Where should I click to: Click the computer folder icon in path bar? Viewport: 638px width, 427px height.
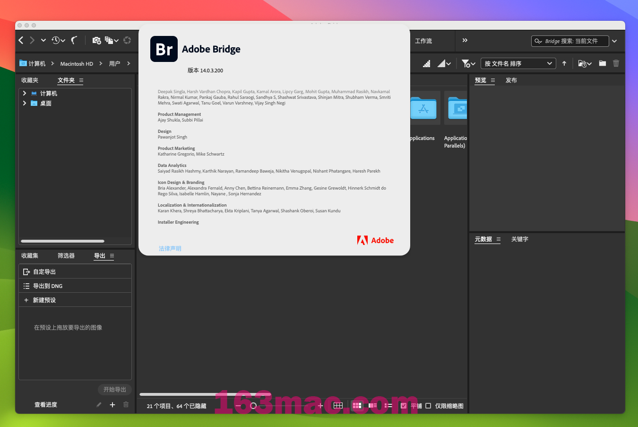(x=23, y=63)
